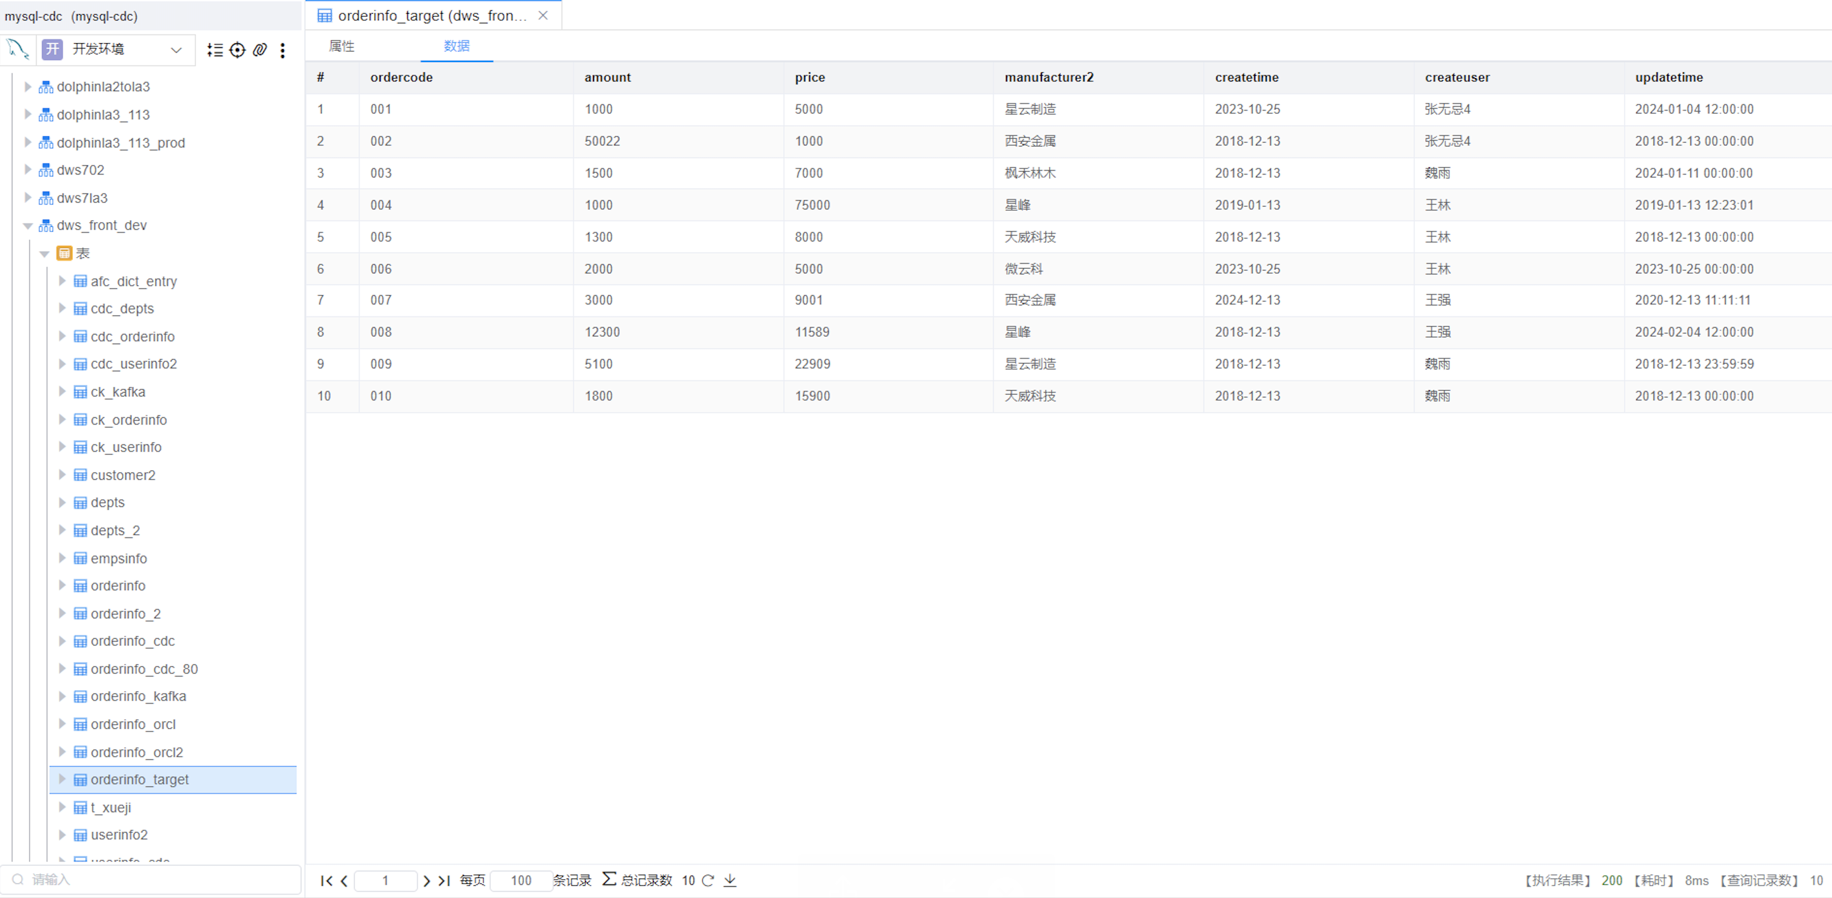Viewport: 1832px width, 898px height.
Task: Open the three-dot more options menu
Action: pos(283,50)
